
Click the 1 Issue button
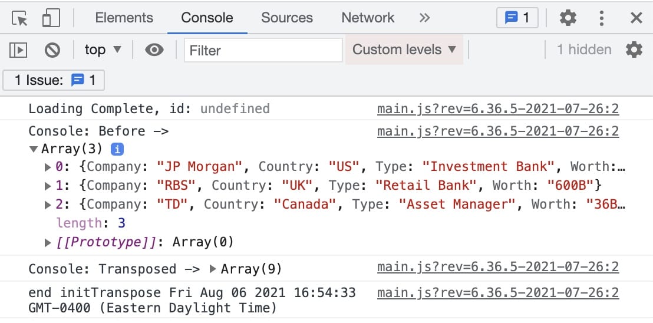coord(54,80)
